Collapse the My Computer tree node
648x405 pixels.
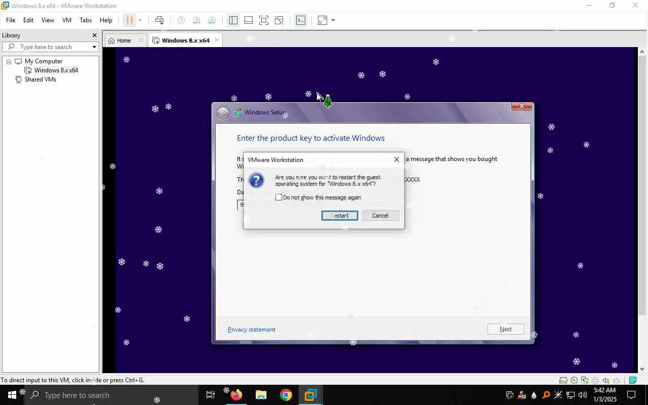click(9, 61)
